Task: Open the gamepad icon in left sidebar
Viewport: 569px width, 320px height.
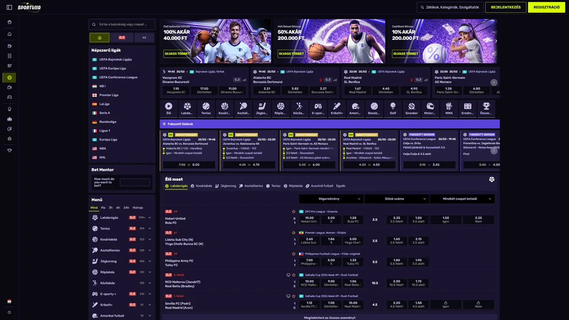Action: click(9, 97)
